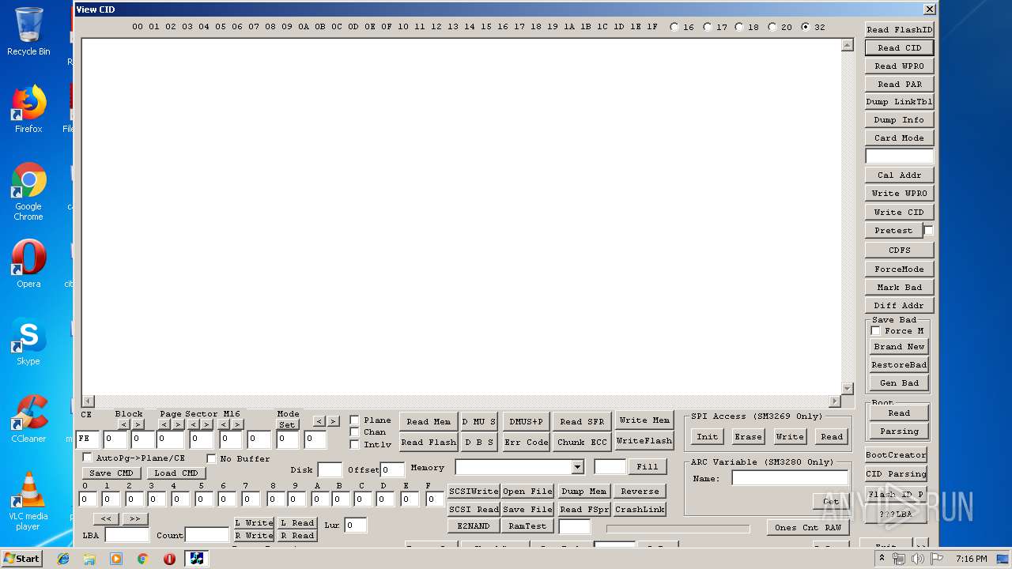Screen dimensions: 1012x569
Task: Click the Read FlashID button
Action: click(x=900, y=30)
